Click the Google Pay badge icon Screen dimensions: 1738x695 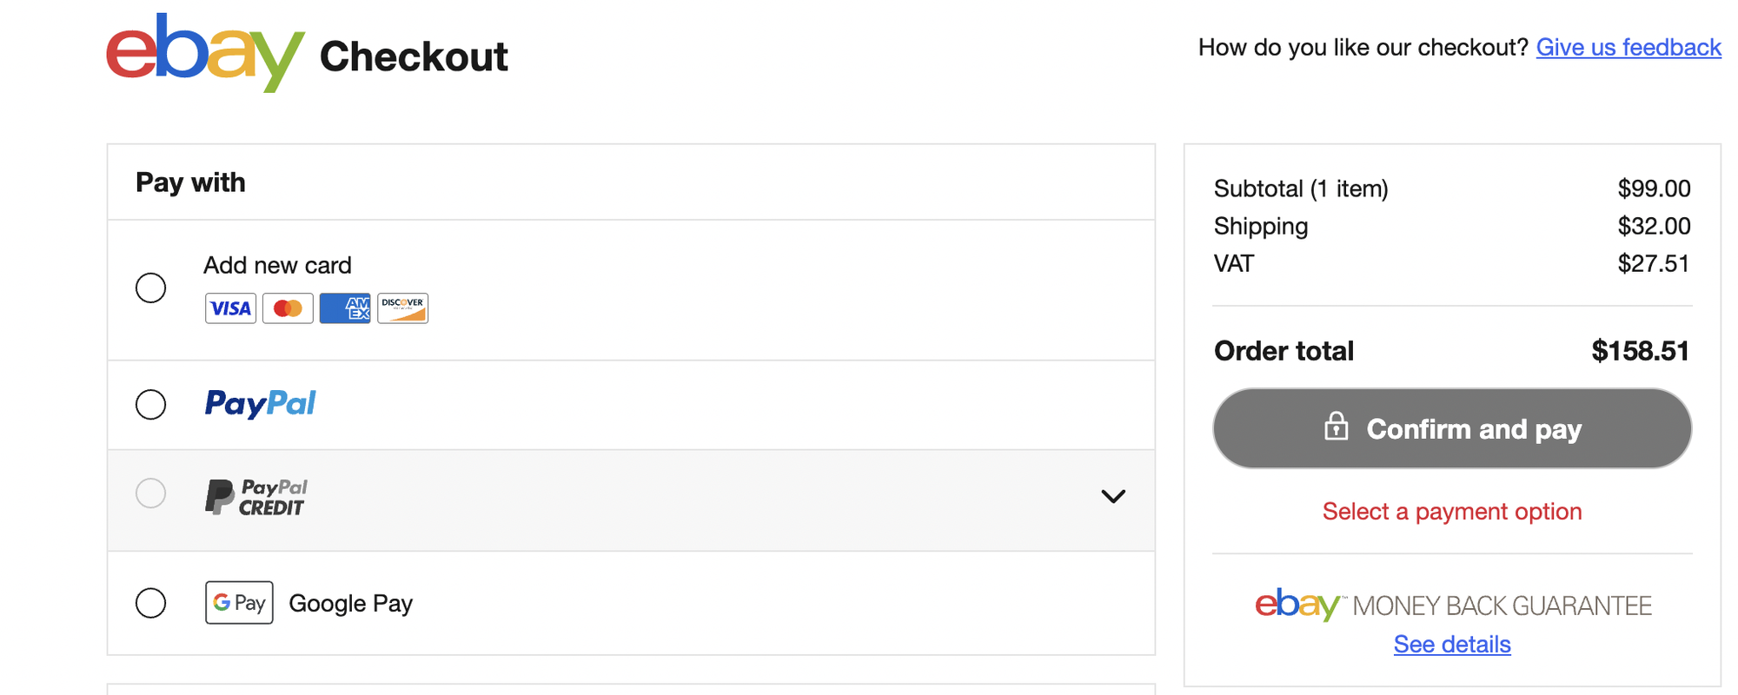click(239, 603)
